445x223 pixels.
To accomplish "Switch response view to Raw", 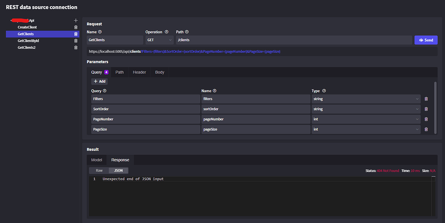I will tap(99, 171).
